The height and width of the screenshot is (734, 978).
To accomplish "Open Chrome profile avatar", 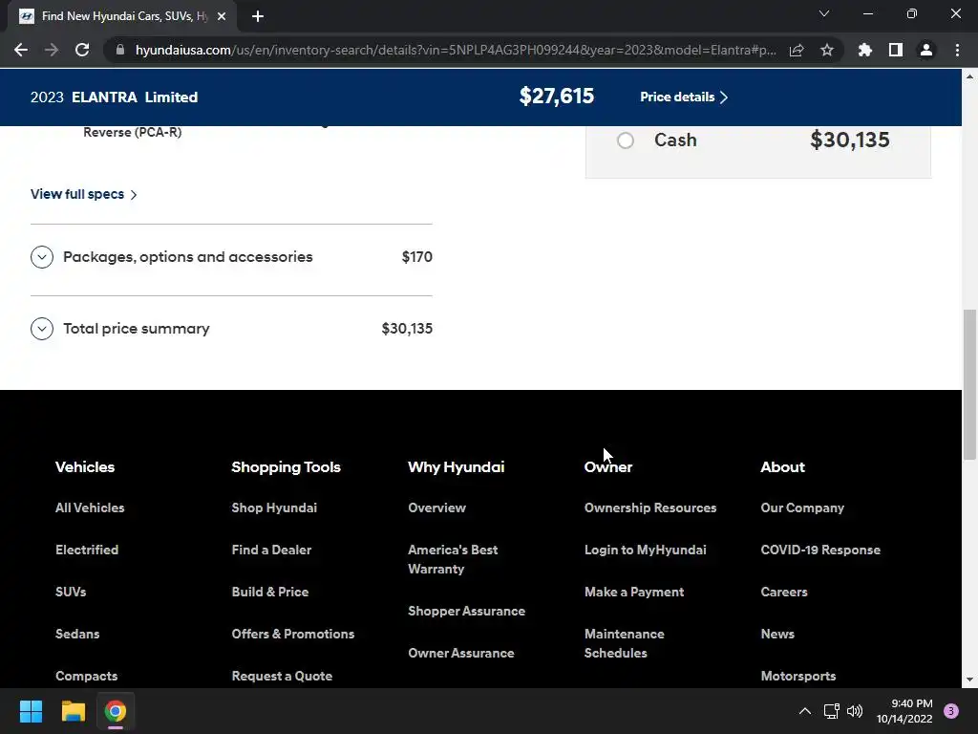I will pos(926,50).
